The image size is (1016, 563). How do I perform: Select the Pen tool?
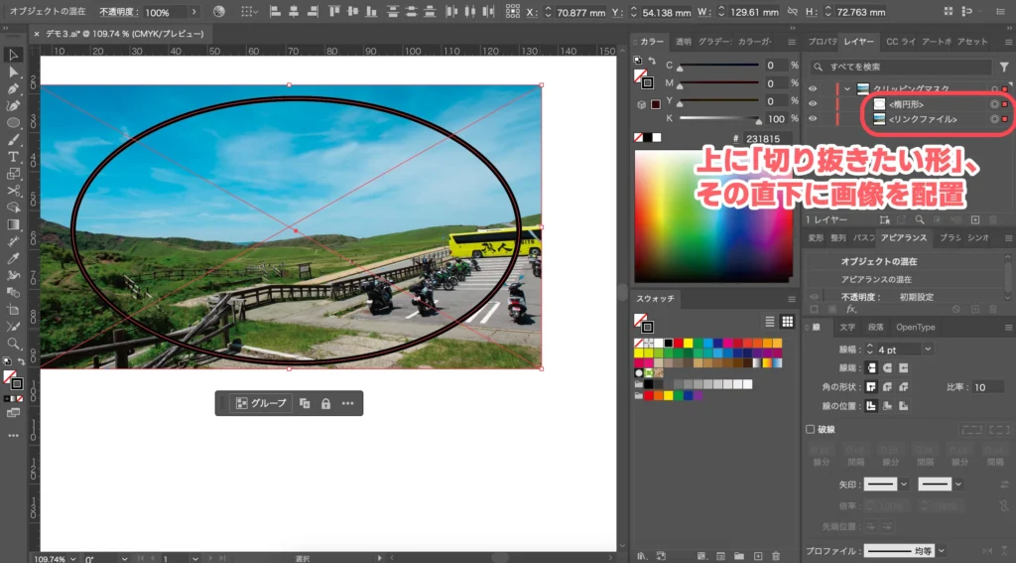tap(14, 89)
